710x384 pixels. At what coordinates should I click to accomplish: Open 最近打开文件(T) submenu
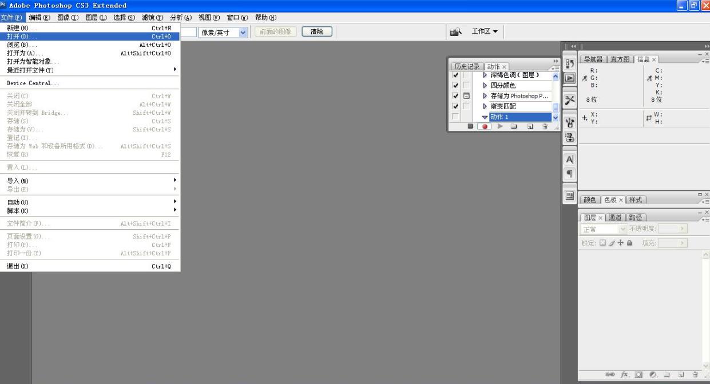pos(90,70)
